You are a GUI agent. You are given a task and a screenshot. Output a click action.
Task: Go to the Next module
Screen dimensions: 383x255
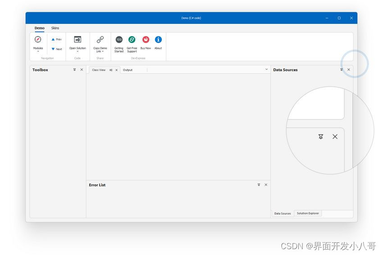(x=57, y=49)
